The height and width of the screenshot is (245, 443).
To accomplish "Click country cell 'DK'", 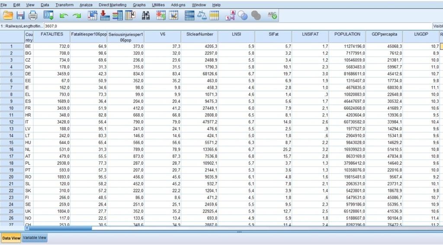I will 29,67.
